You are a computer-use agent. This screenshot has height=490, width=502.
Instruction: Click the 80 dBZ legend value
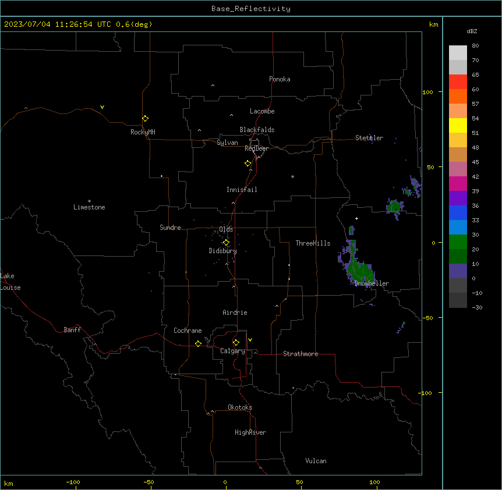pos(475,46)
